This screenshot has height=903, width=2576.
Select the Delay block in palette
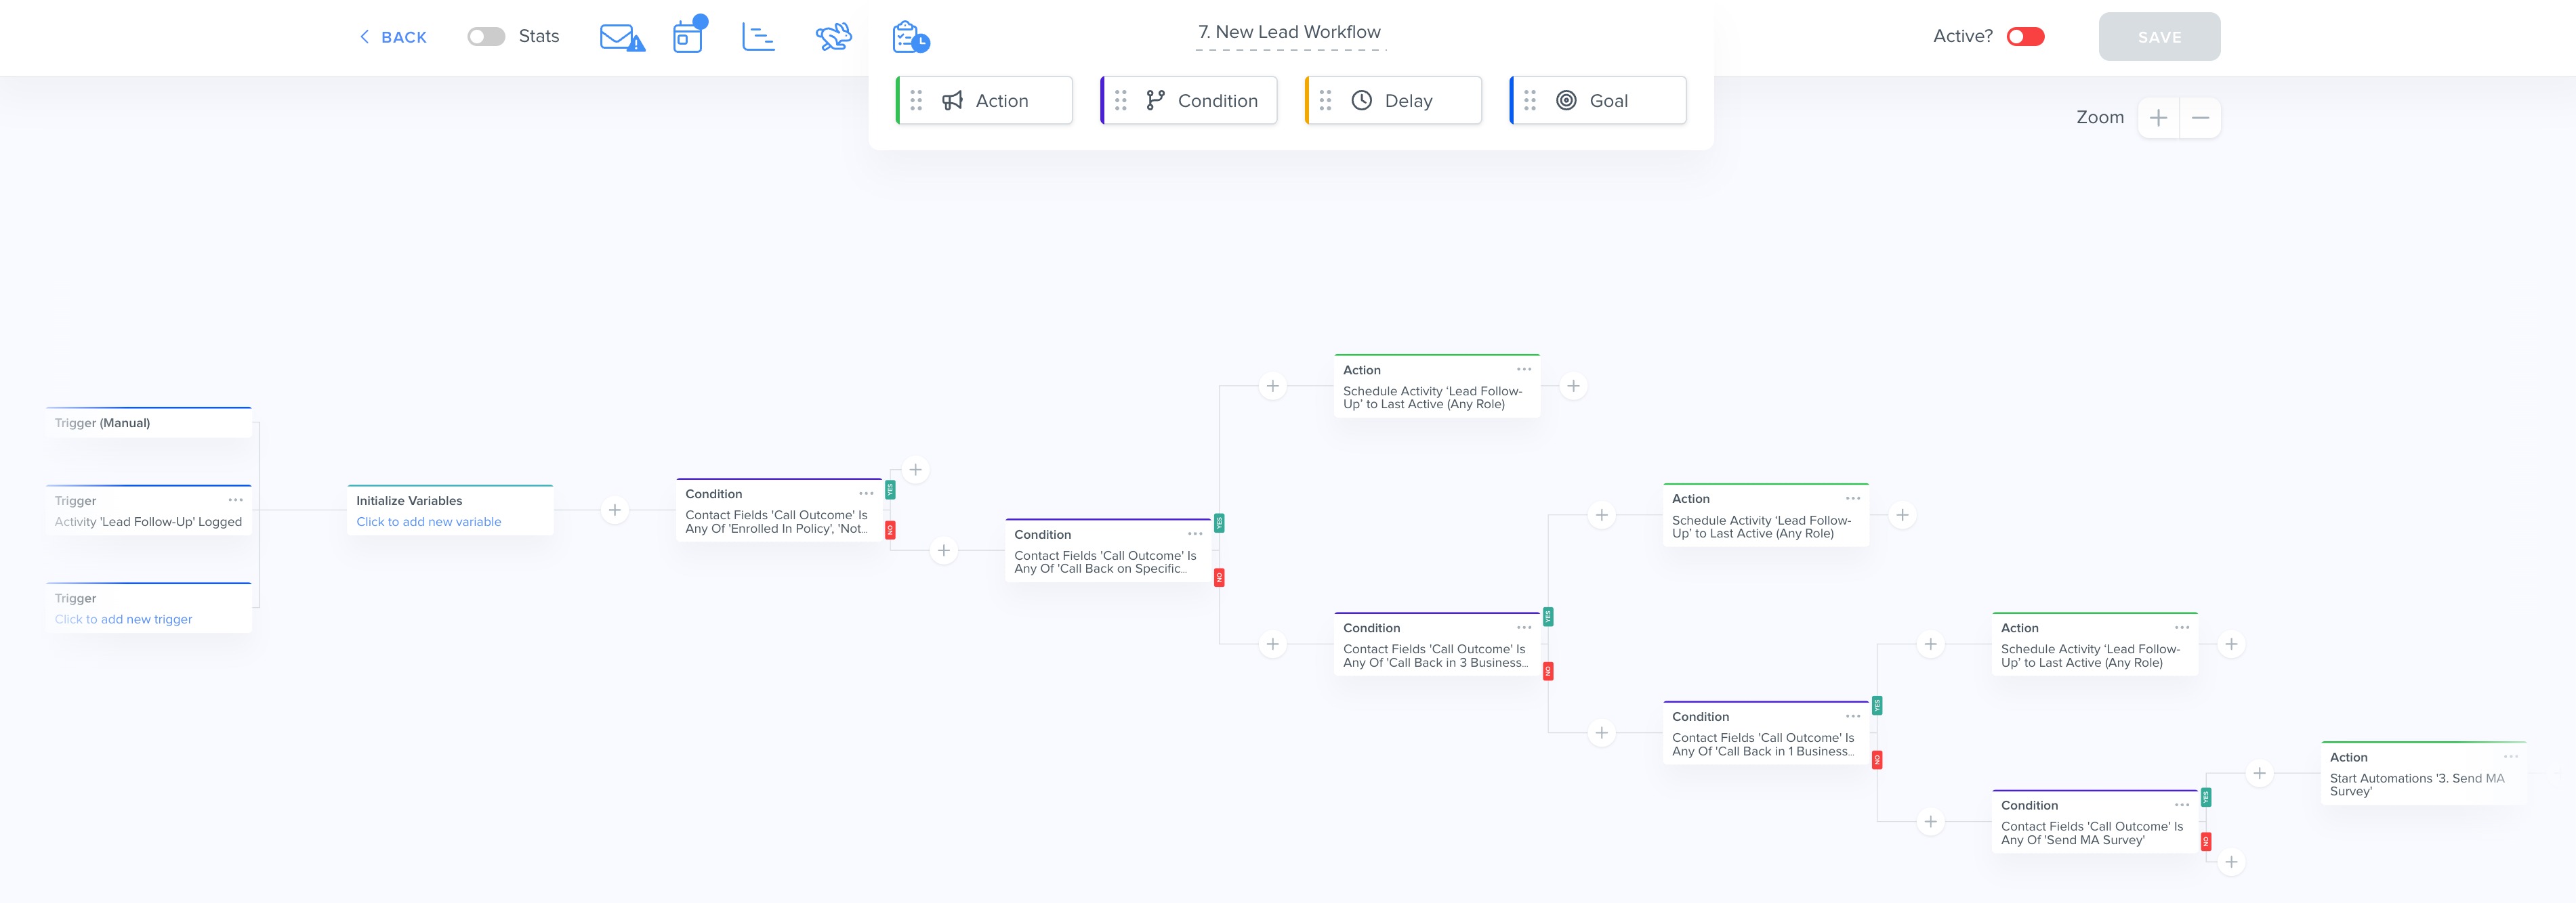click(x=1393, y=101)
